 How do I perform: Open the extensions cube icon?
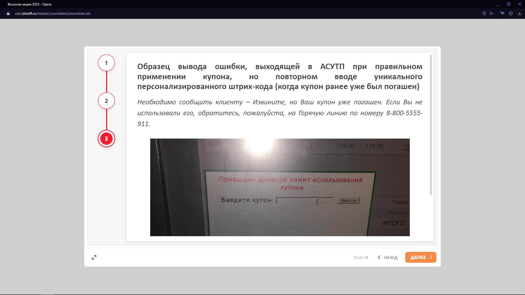[x=511, y=13]
